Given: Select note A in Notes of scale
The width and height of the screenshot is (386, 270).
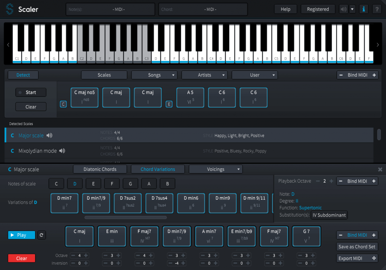Looking at the screenshot, I should point(149,184).
